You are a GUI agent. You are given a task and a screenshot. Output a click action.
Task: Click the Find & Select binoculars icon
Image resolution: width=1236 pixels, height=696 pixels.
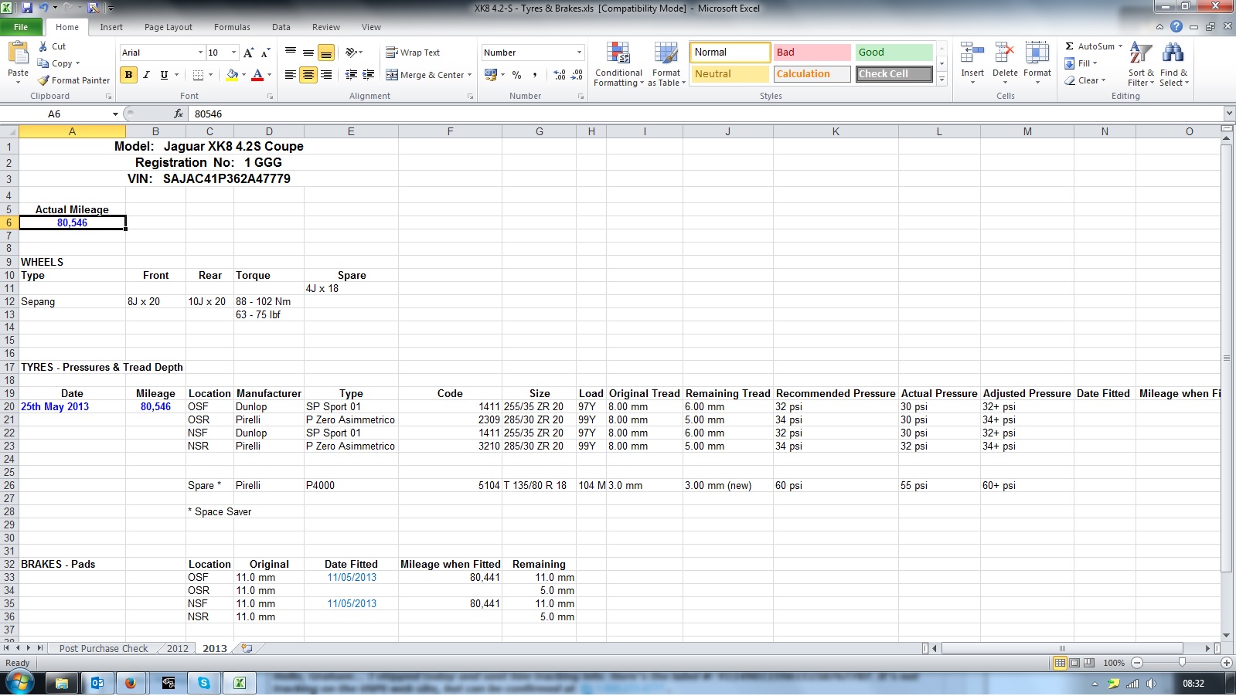[1173, 54]
